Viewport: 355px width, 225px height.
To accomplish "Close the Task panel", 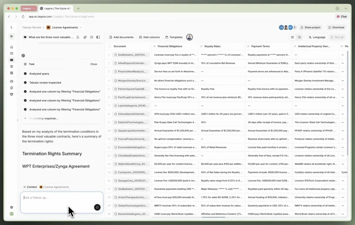I will 94,64.
